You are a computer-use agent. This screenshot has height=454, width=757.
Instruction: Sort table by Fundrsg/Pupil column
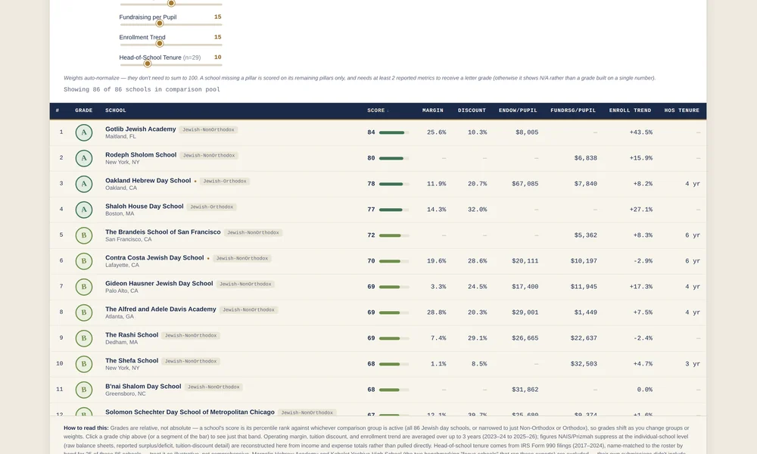572,110
